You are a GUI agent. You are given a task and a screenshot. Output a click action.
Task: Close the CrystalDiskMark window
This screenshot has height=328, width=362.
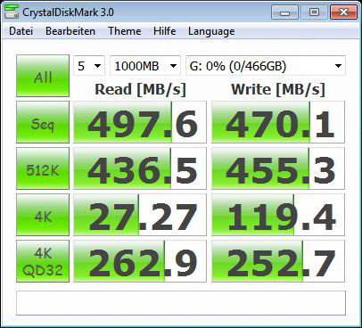[x=343, y=12]
